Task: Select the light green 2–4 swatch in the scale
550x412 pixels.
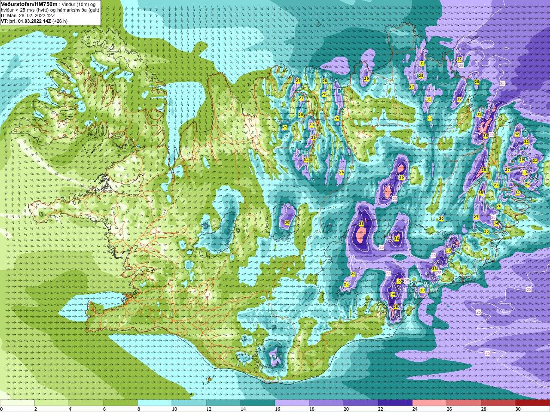Action: (x=52, y=403)
